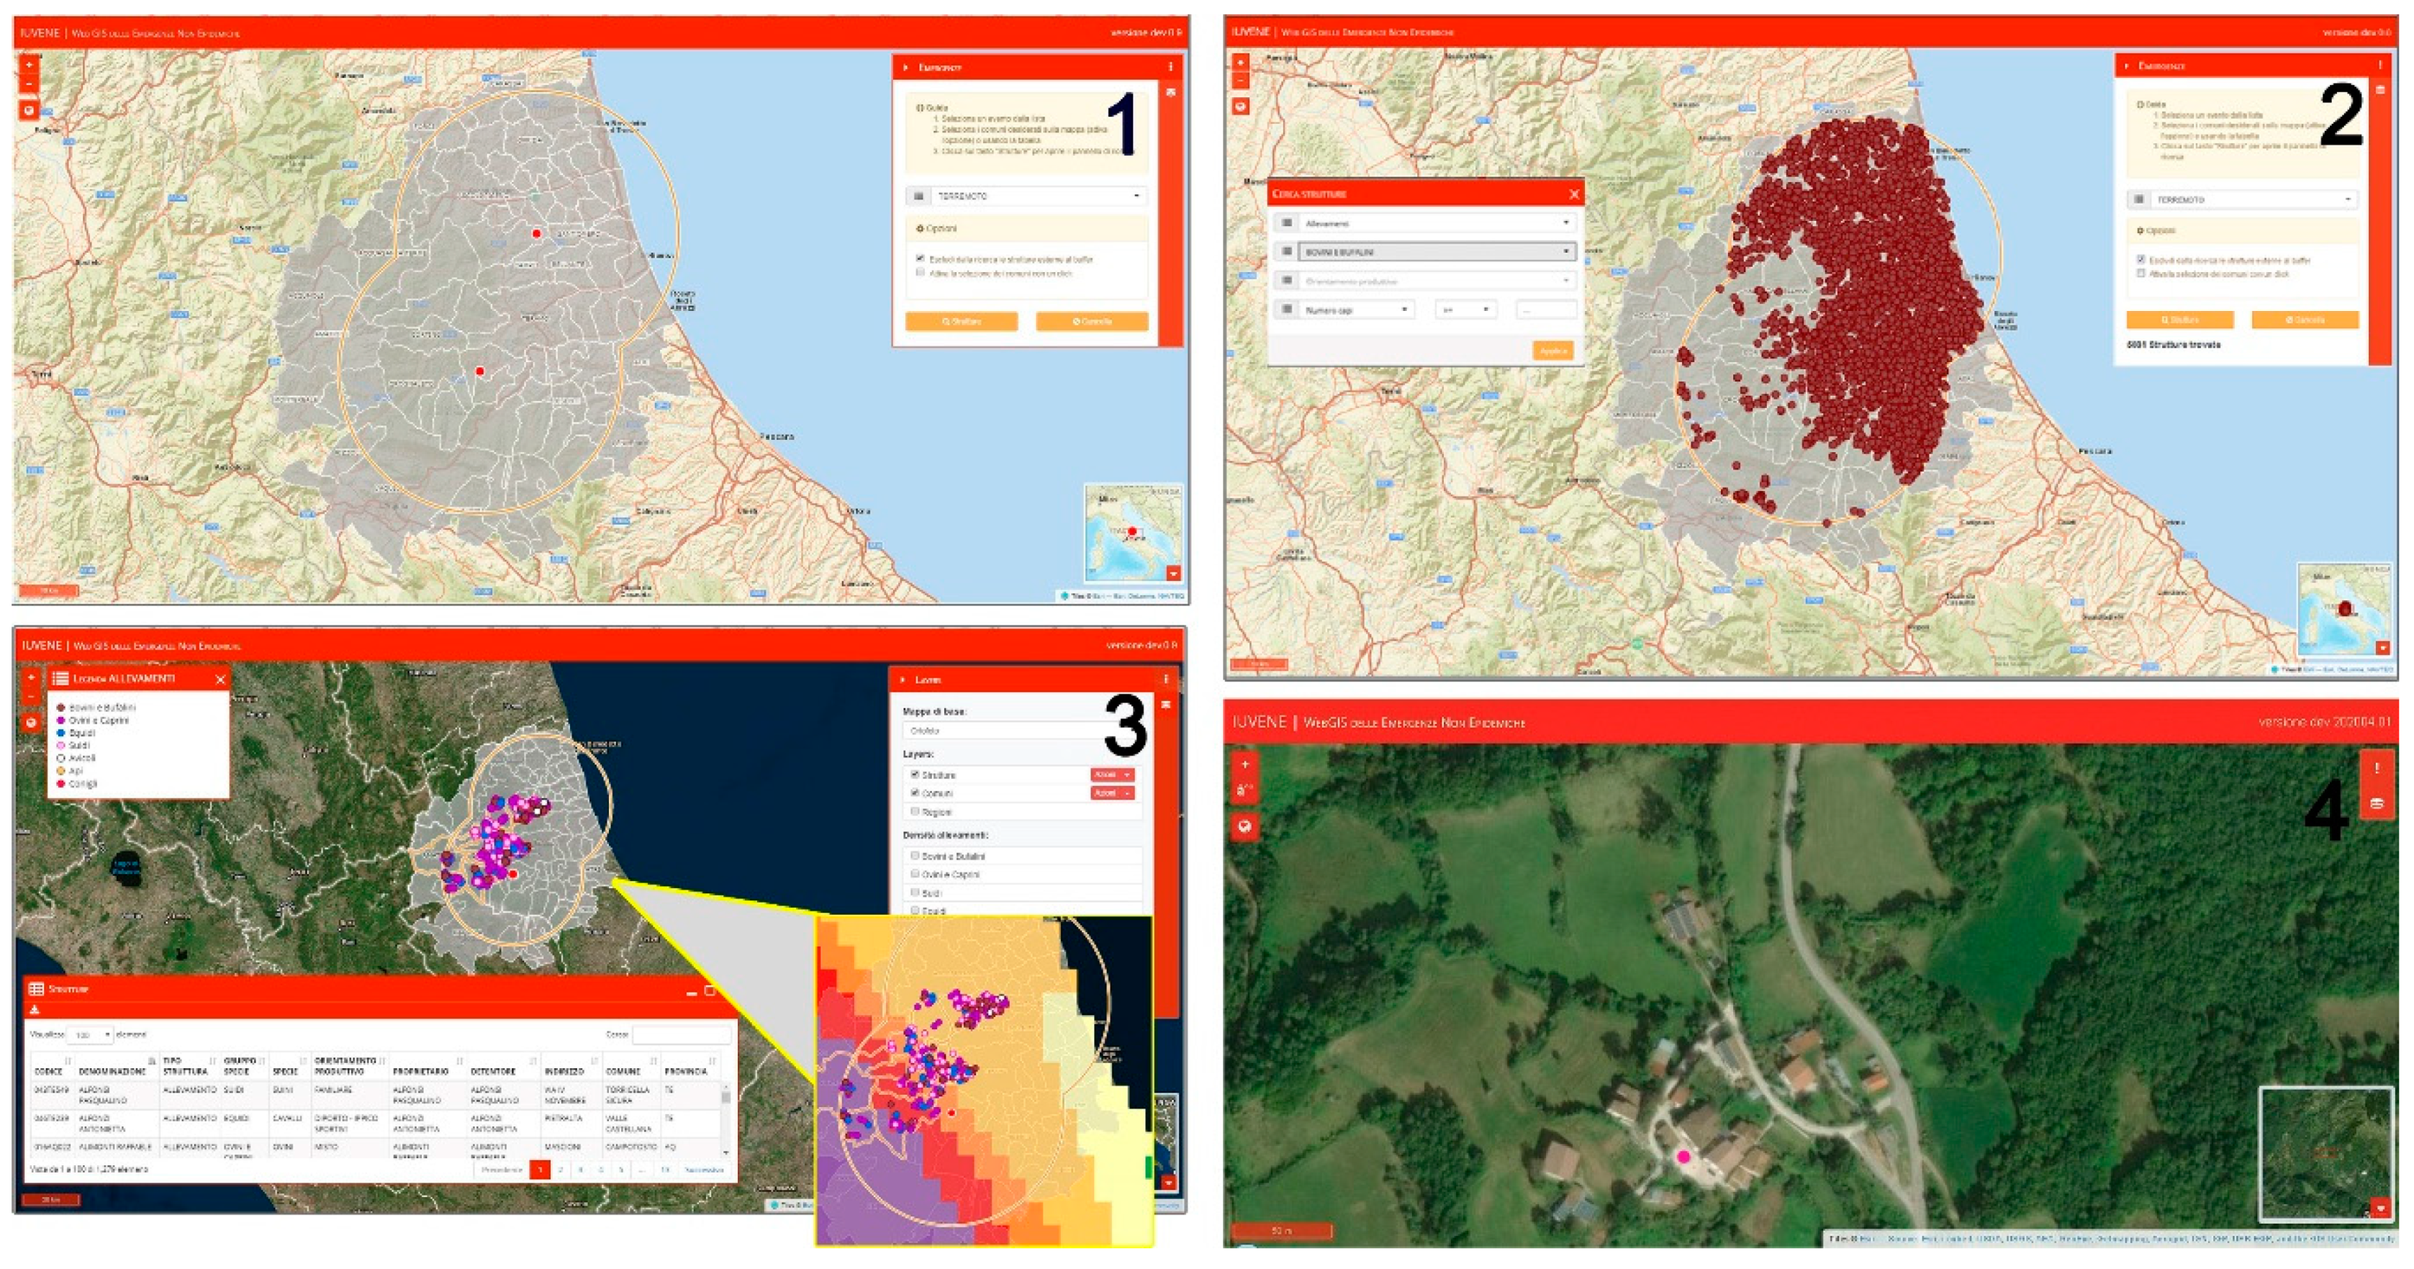Sort table by the COMUNE column header
The width and height of the screenshot is (2414, 1269).
[x=623, y=1070]
